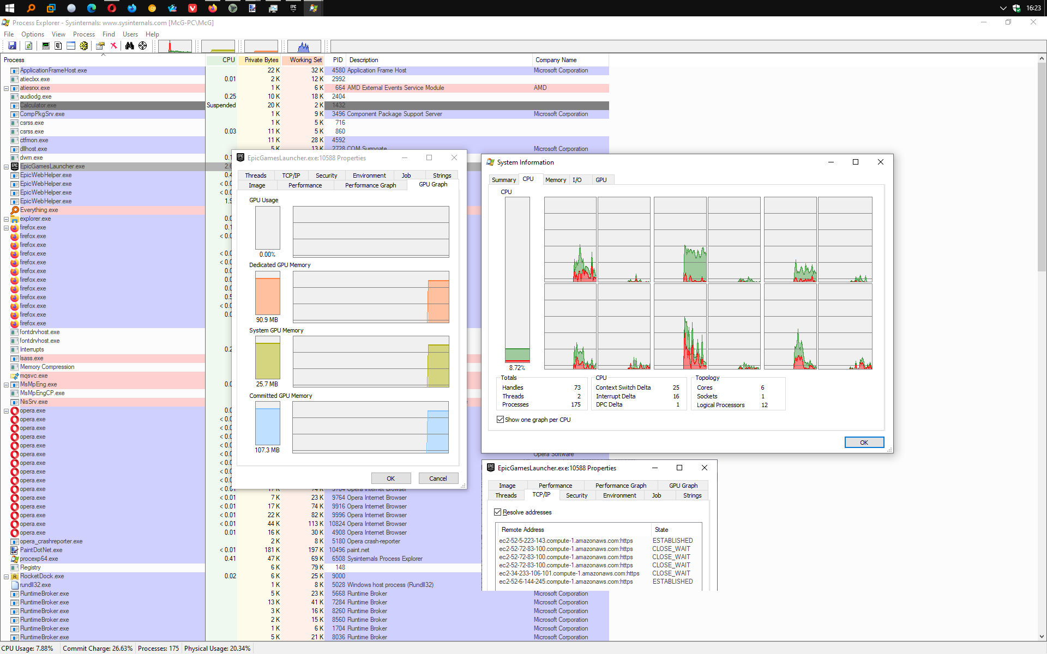This screenshot has height=654, width=1047.
Task: Switch to Memory tab in System Information
Action: tap(555, 180)
